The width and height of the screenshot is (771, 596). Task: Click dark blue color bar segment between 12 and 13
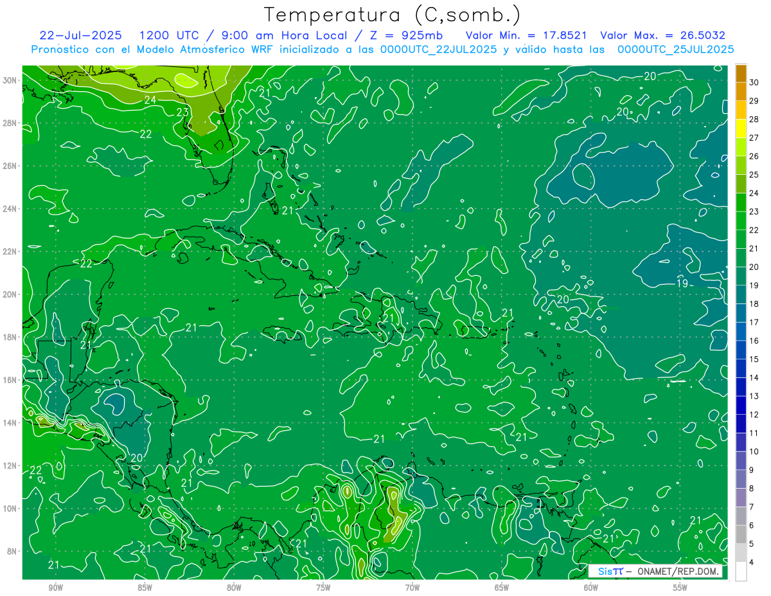coord(741,406)
